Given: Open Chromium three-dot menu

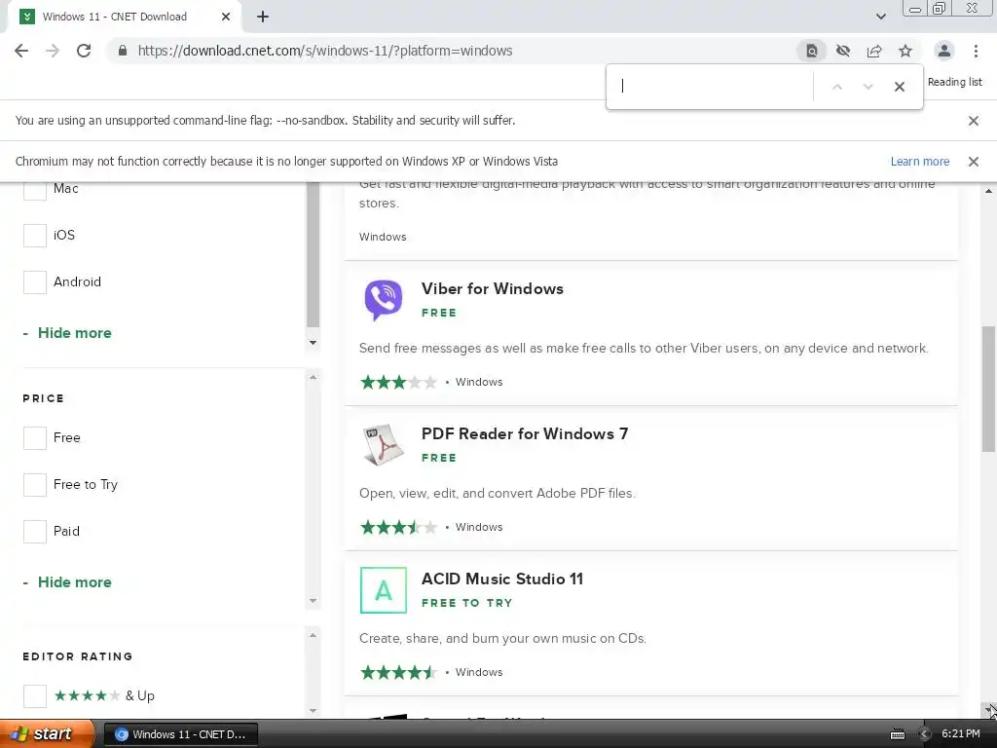Looking at the screenshot, I should 976,51.
